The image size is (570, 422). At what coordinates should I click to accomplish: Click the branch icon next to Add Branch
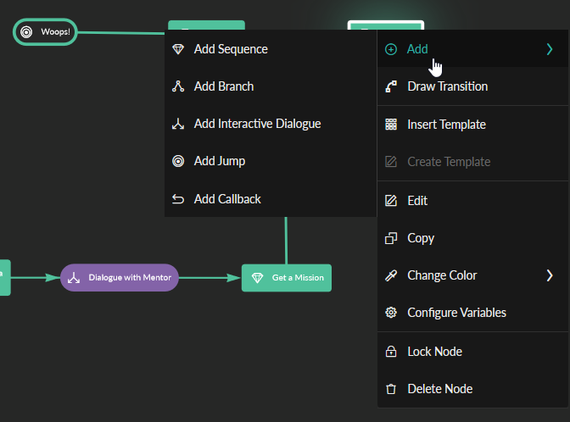pyautogui.click(x=178, y=86)
